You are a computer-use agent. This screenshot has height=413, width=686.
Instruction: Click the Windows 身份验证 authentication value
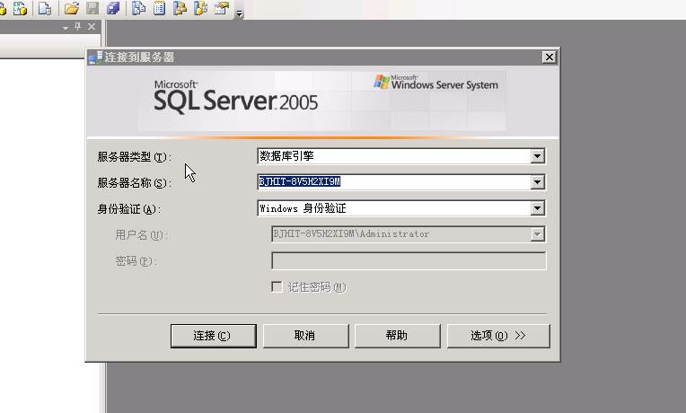coord(303,208)
